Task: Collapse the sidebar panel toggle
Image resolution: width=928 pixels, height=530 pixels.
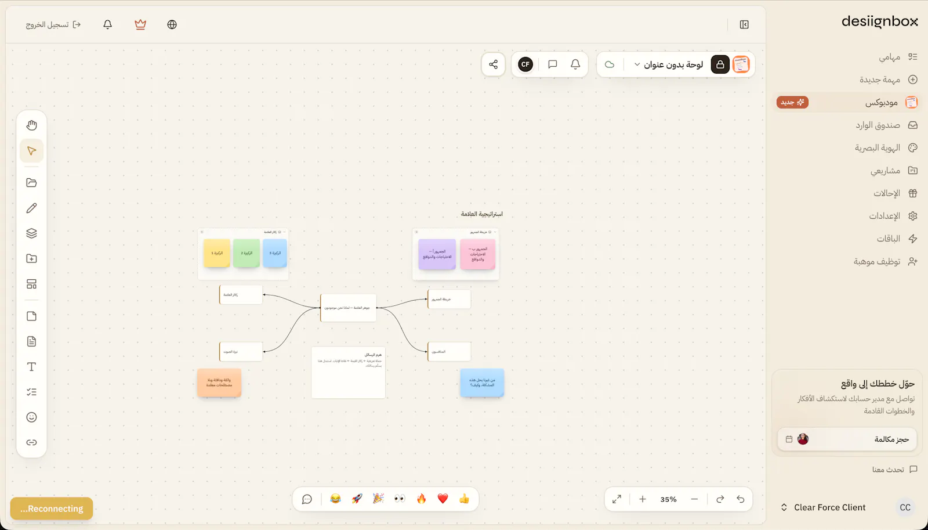Action: (x=744, y=24)
